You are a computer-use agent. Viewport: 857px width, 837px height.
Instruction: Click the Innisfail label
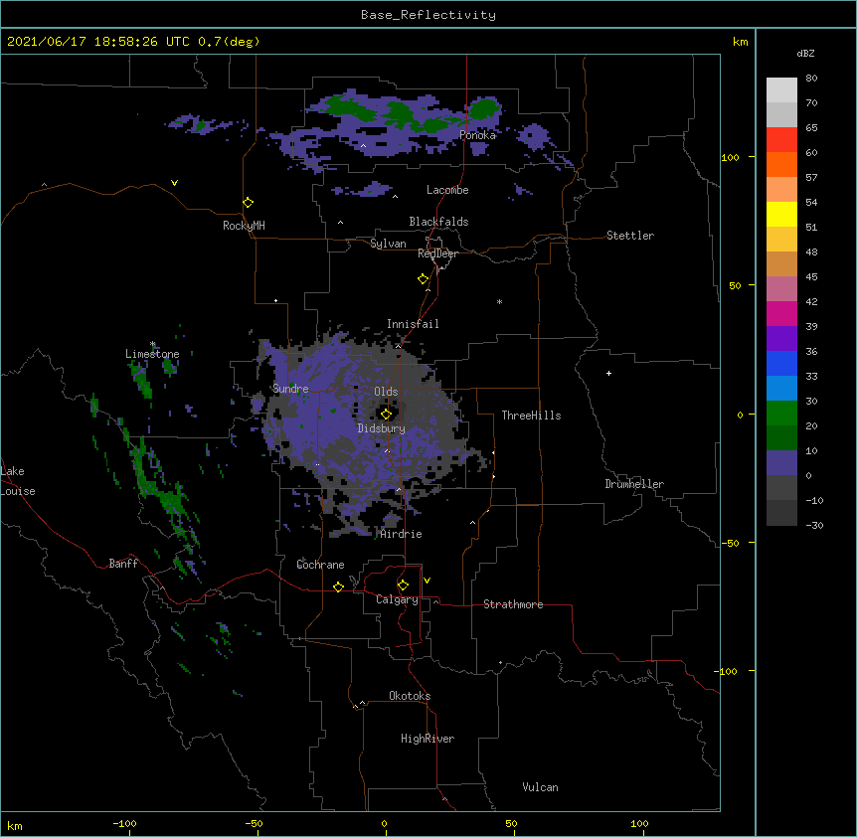pyautogui.click(x=413, y=324)
